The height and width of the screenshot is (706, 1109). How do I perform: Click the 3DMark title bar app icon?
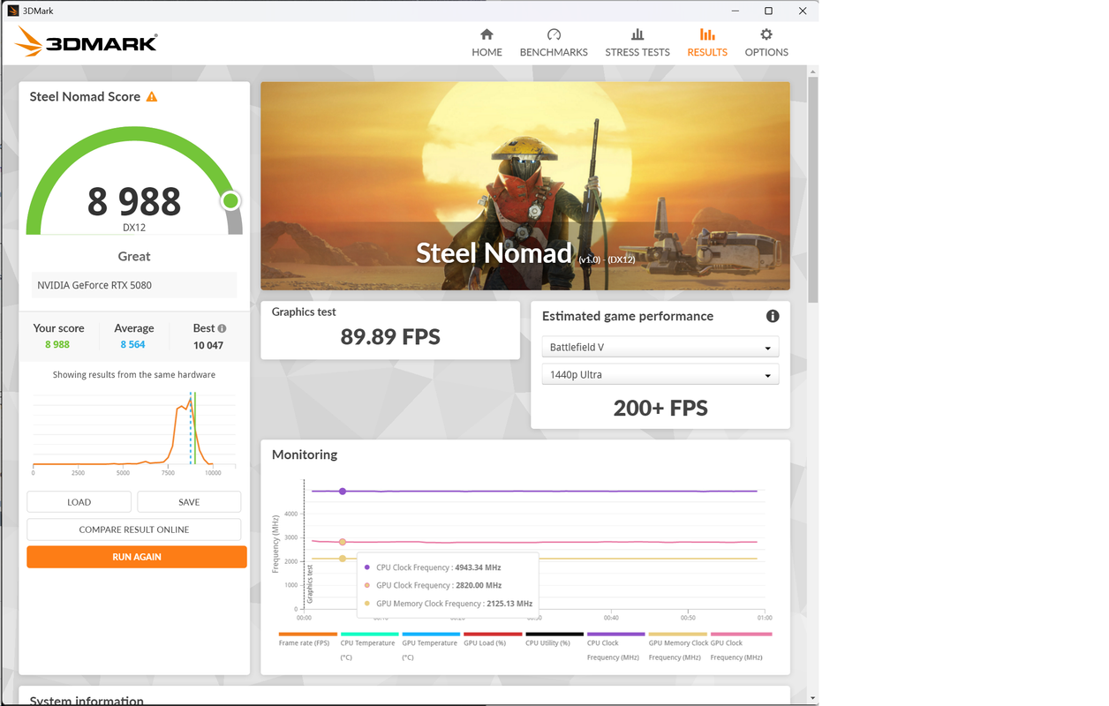tap(13, 11)
